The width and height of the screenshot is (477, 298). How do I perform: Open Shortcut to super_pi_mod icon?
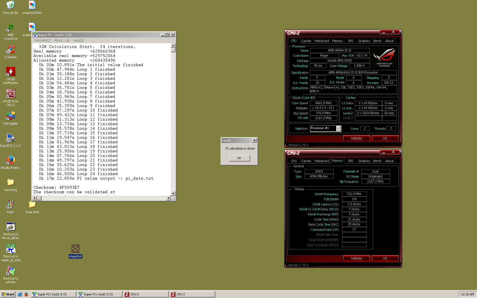click(x=11, y=253)
